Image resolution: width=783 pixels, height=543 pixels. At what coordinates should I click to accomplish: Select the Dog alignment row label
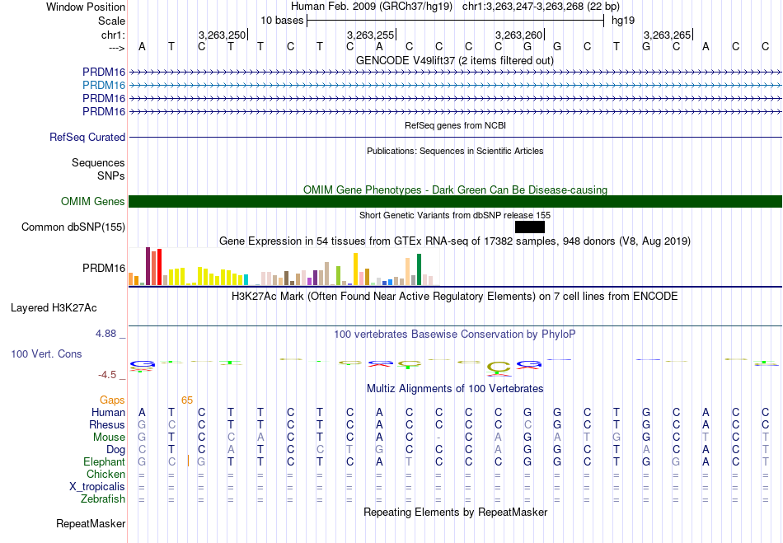point(116,450)
